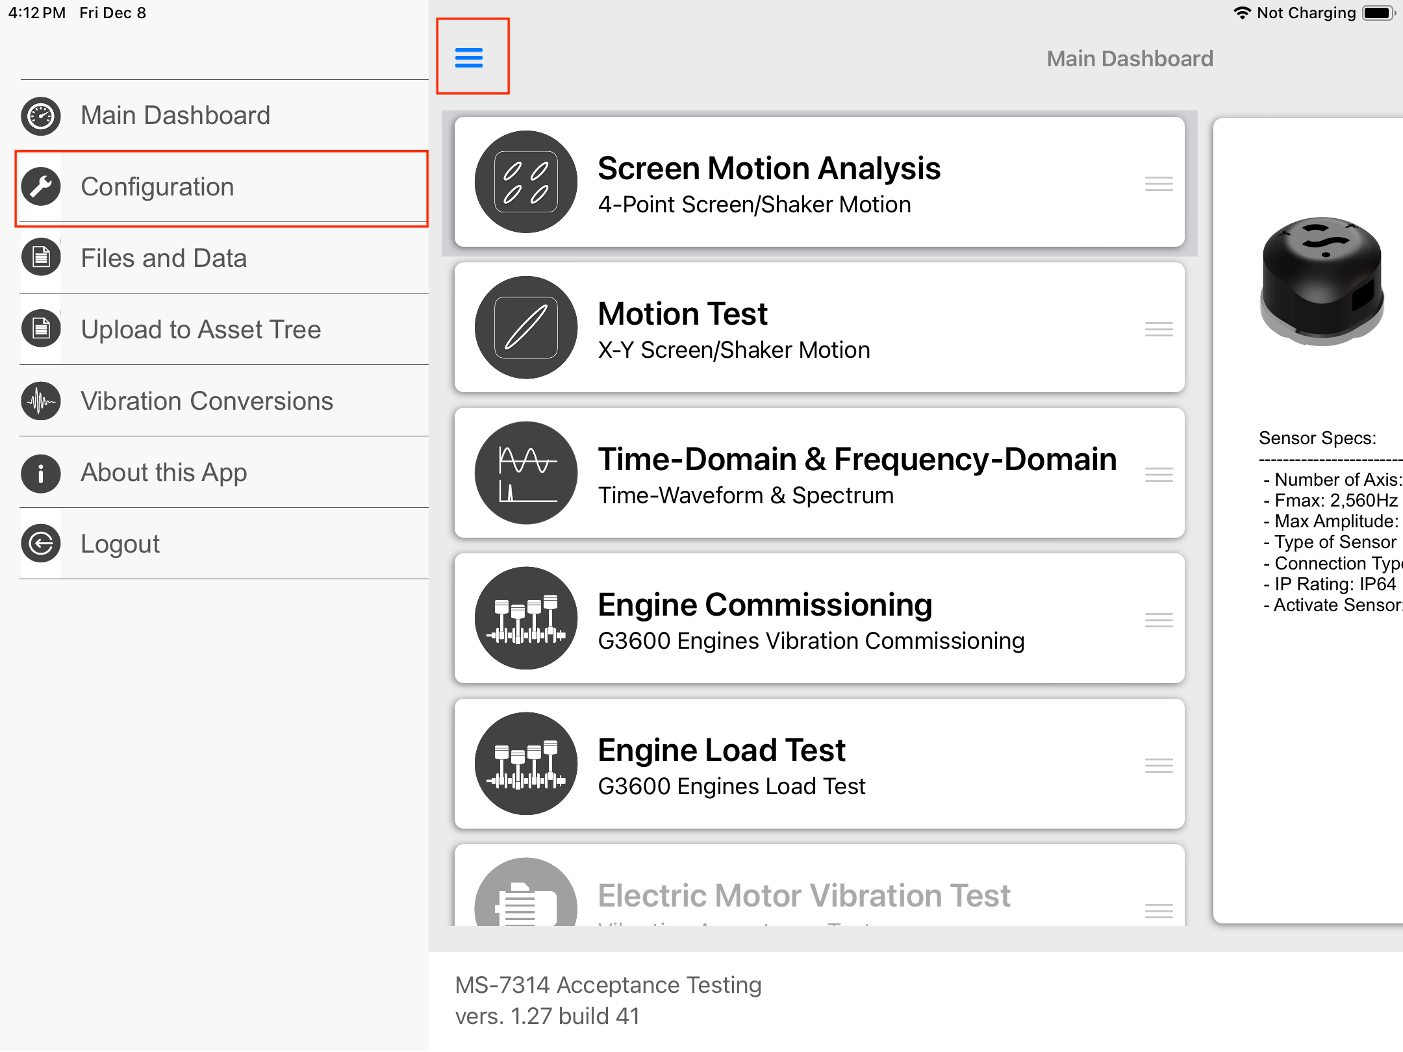Select Vibration Conversions text label
This screenshot has width=1403, height=1052.
tap(207, 401)
